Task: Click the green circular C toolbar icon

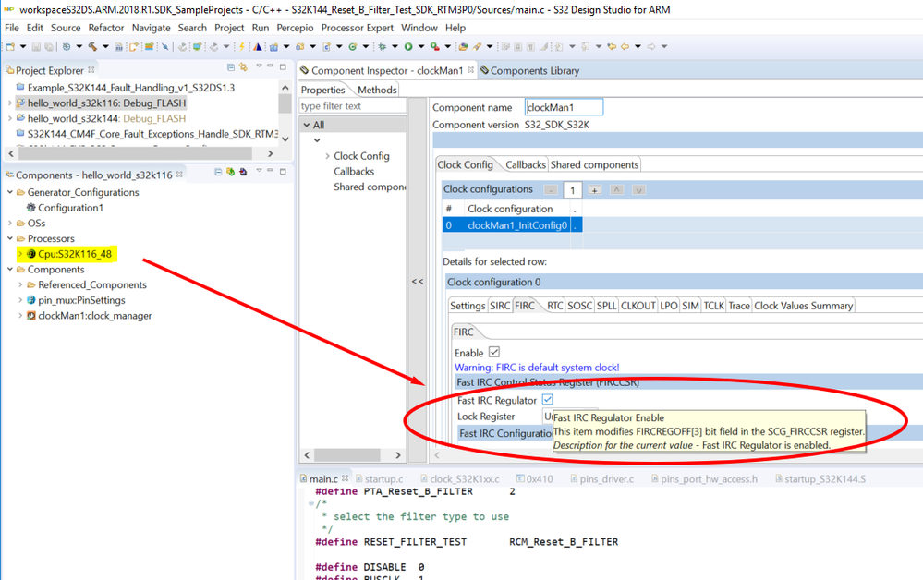Action: tap(353, 46)
